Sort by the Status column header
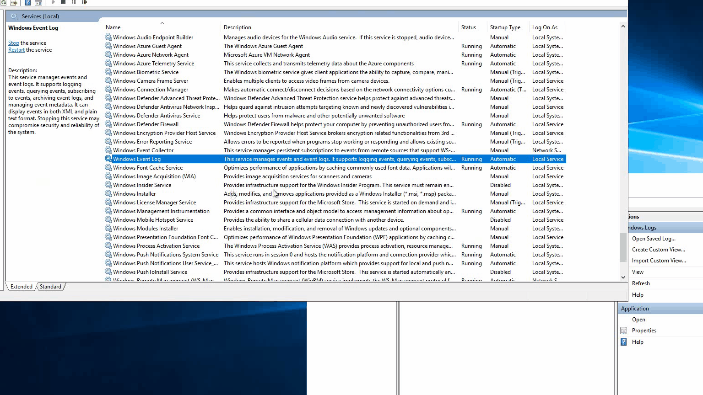Viewport: 703px width, 395px height. [473, 27]
